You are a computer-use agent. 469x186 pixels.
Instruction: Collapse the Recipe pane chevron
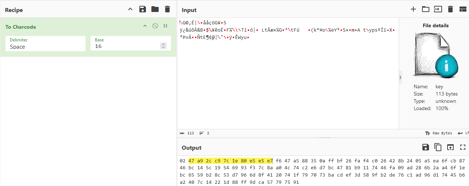[130, 9]
